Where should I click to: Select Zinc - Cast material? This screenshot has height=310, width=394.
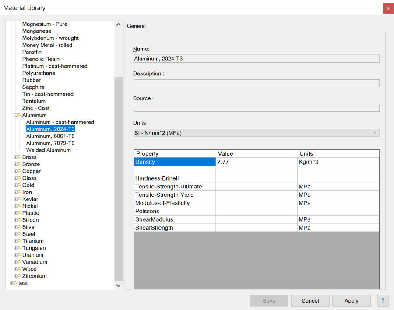(x=36, y=108)
